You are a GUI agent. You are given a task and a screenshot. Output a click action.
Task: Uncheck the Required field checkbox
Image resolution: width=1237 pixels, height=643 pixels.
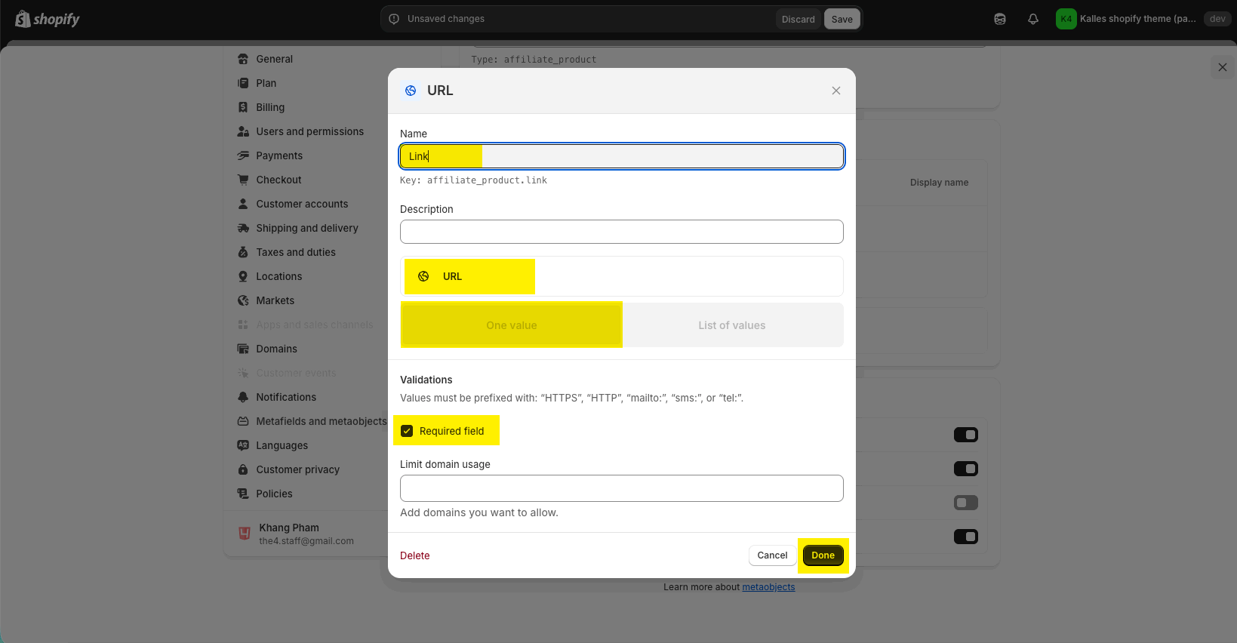click(x=407, y=431)
